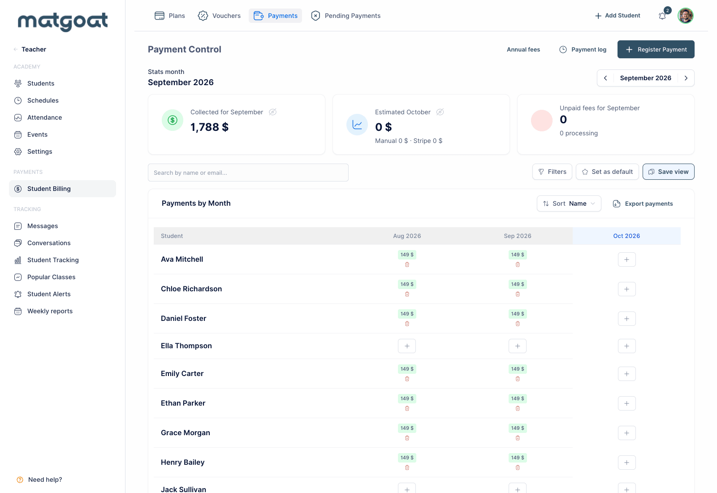Open the Sort Name dropdown
717x493 pixels.
569,203
